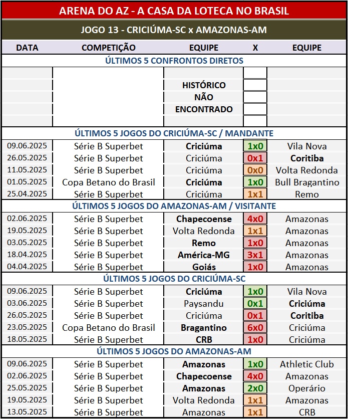348x419 pixels.
Task: Select the date cell 04.04.2025
Action: pos(27,267)
